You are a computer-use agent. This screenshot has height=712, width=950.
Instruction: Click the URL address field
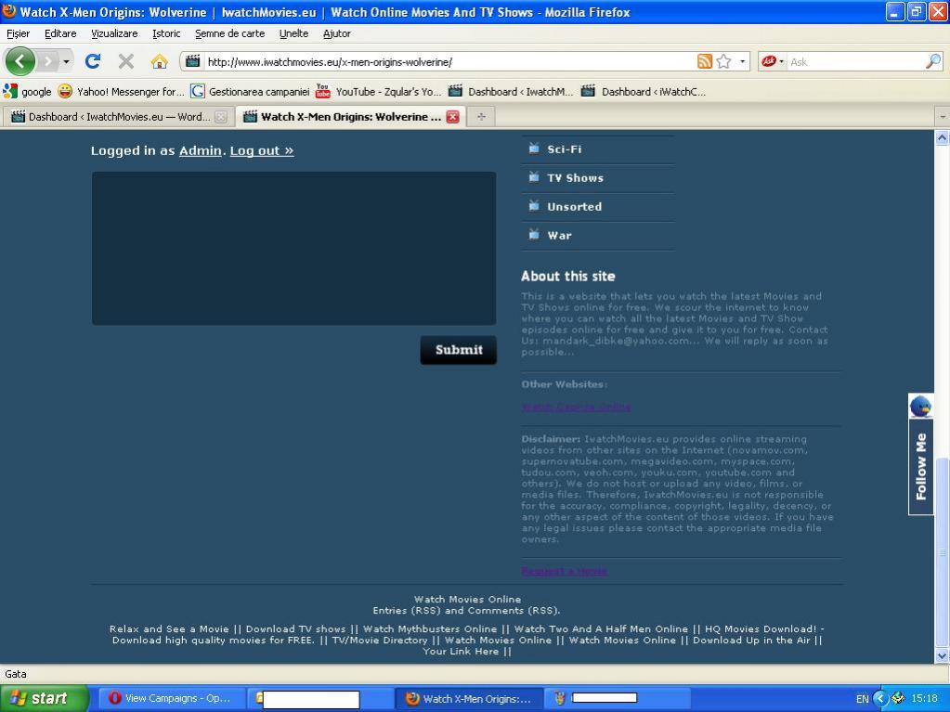[x=449, y=62]
